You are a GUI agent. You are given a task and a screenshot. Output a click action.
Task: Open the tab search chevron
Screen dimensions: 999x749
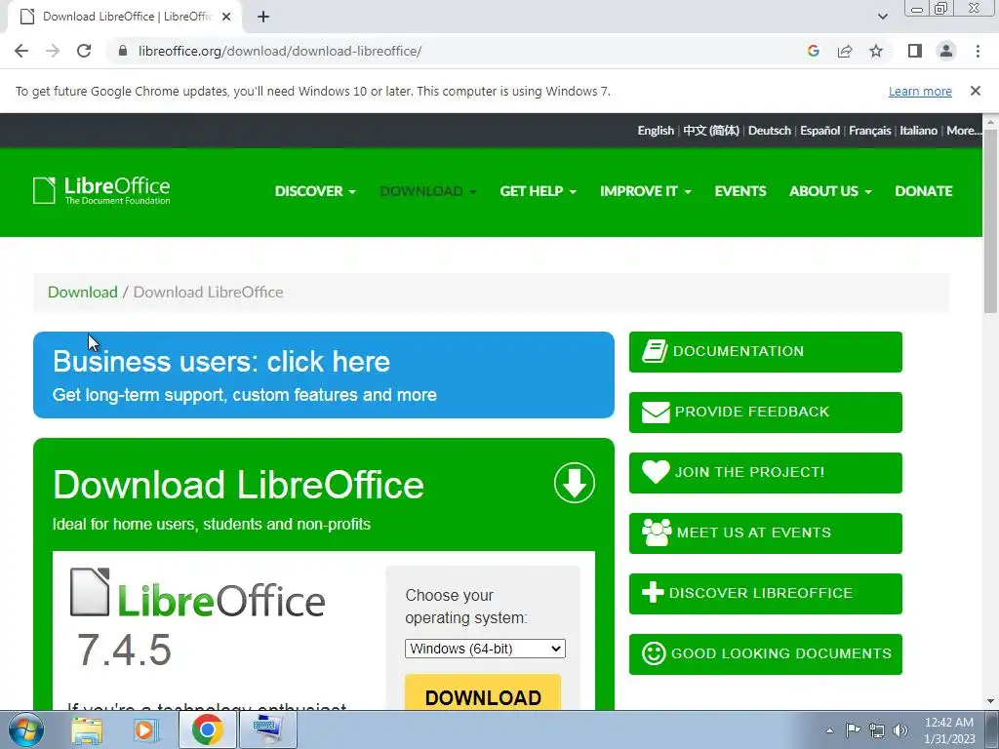pyautogui.click(x=882, y=17)
